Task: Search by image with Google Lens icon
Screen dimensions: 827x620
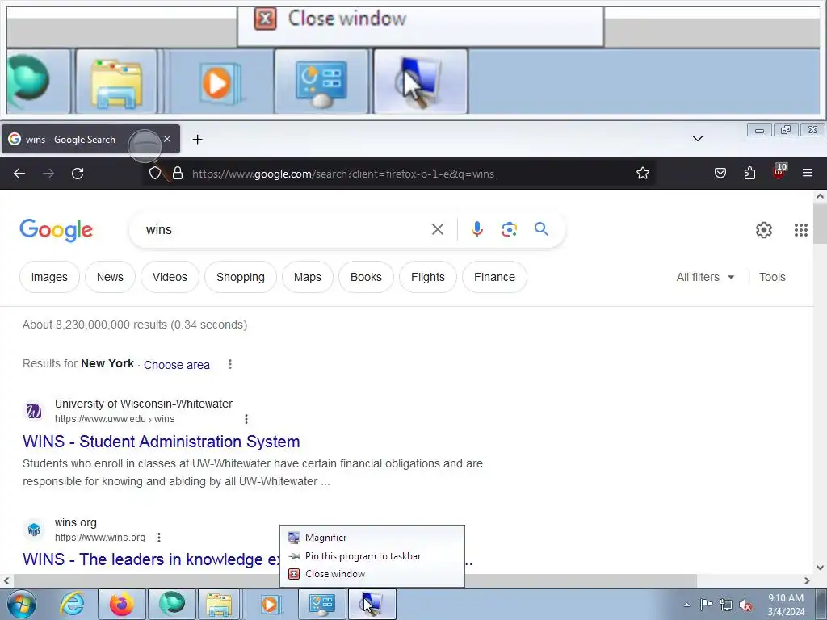Action: point(509,229)
